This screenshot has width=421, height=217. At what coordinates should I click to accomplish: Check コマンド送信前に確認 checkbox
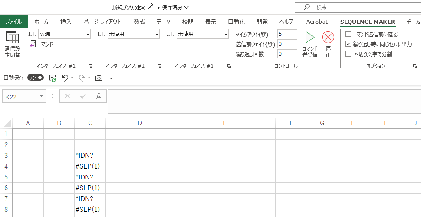(x=348, y=34)
